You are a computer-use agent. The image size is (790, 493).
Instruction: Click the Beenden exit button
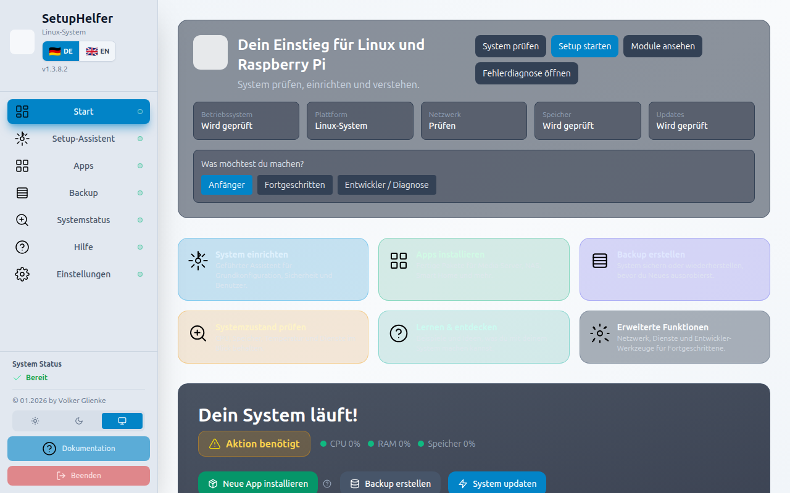pyautogui.click(x=78, y=476)
